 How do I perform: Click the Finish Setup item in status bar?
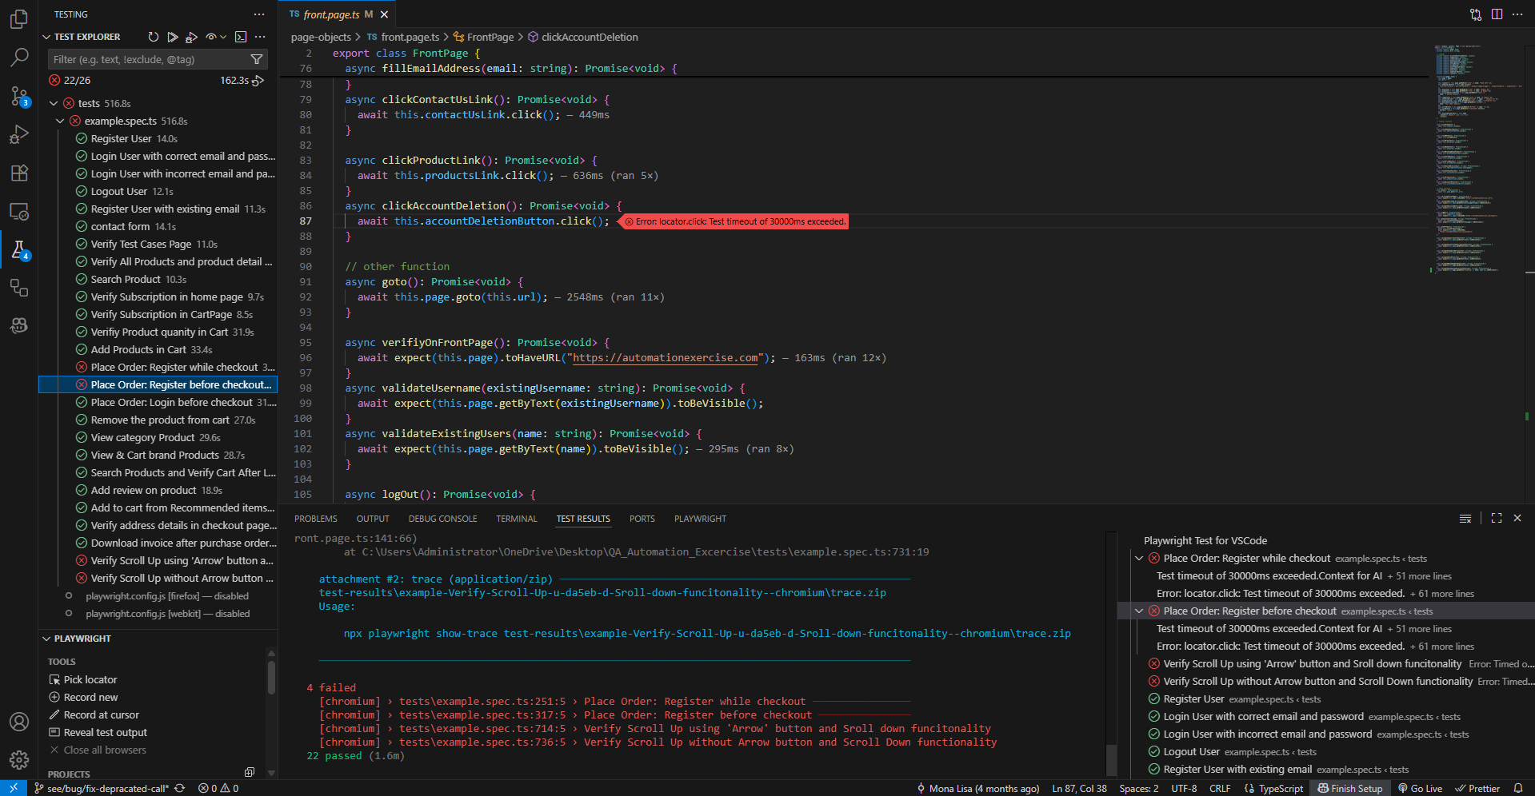[1350, 788]
